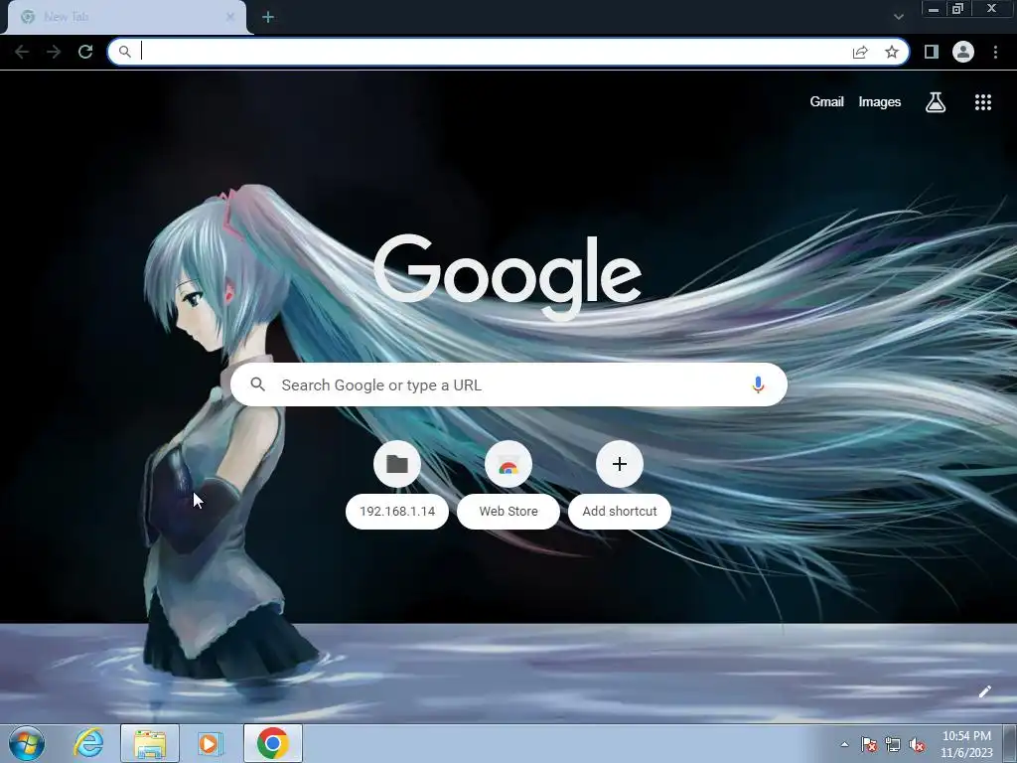
Task: Open the Chrome side panel
Action: 932,52
